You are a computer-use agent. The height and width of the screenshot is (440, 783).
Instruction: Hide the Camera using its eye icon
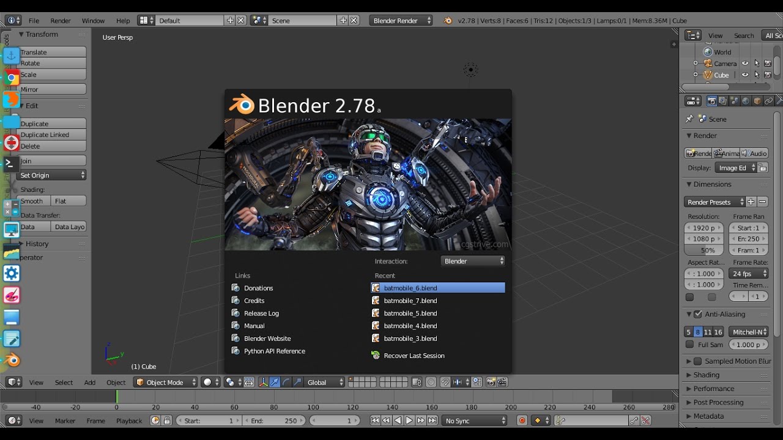745,64
